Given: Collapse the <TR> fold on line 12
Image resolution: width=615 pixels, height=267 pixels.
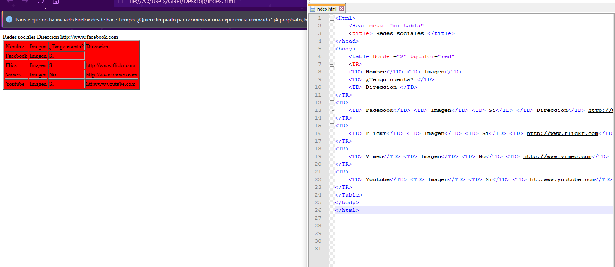Looking at the screenshot, I should pos(332,103).
